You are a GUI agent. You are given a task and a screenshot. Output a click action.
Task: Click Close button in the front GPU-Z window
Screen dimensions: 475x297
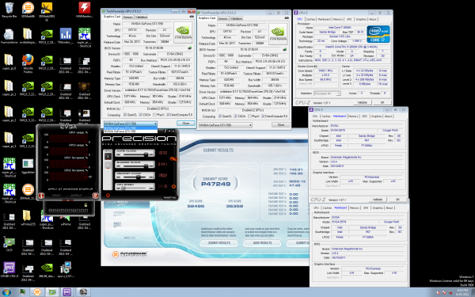coord(186,124)
